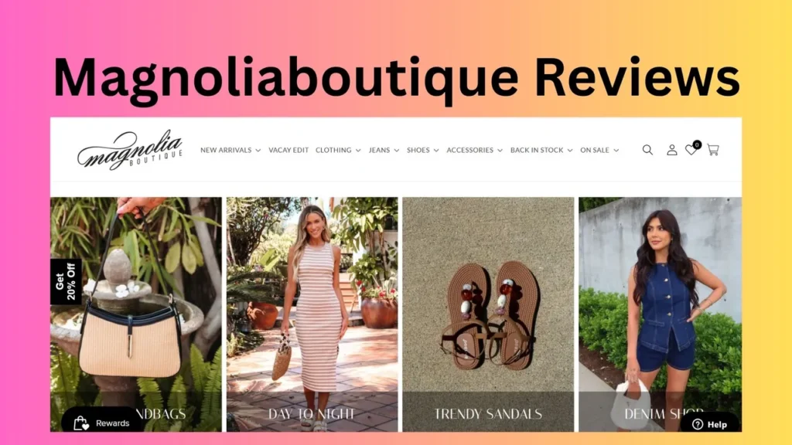
Task: Click the Get 20% Off tab
Action: coord(66,282)
